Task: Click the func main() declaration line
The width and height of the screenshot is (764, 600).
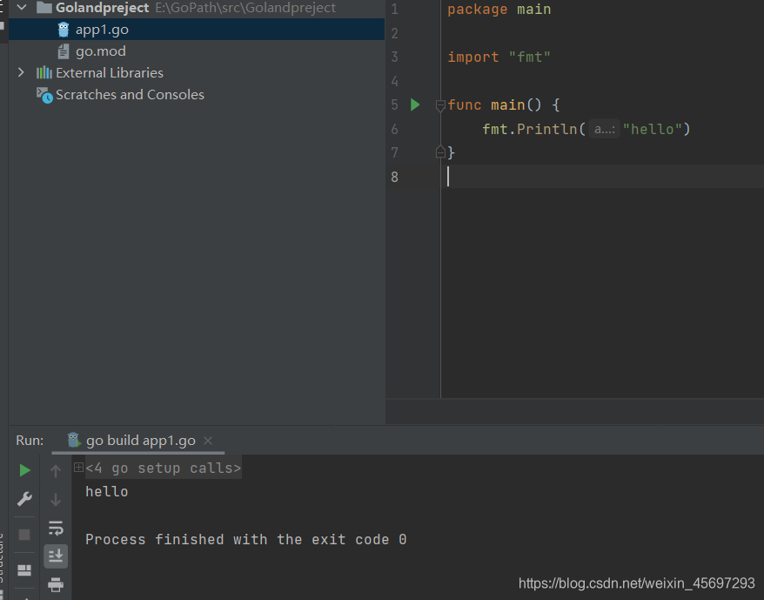Action: point(504,104)
